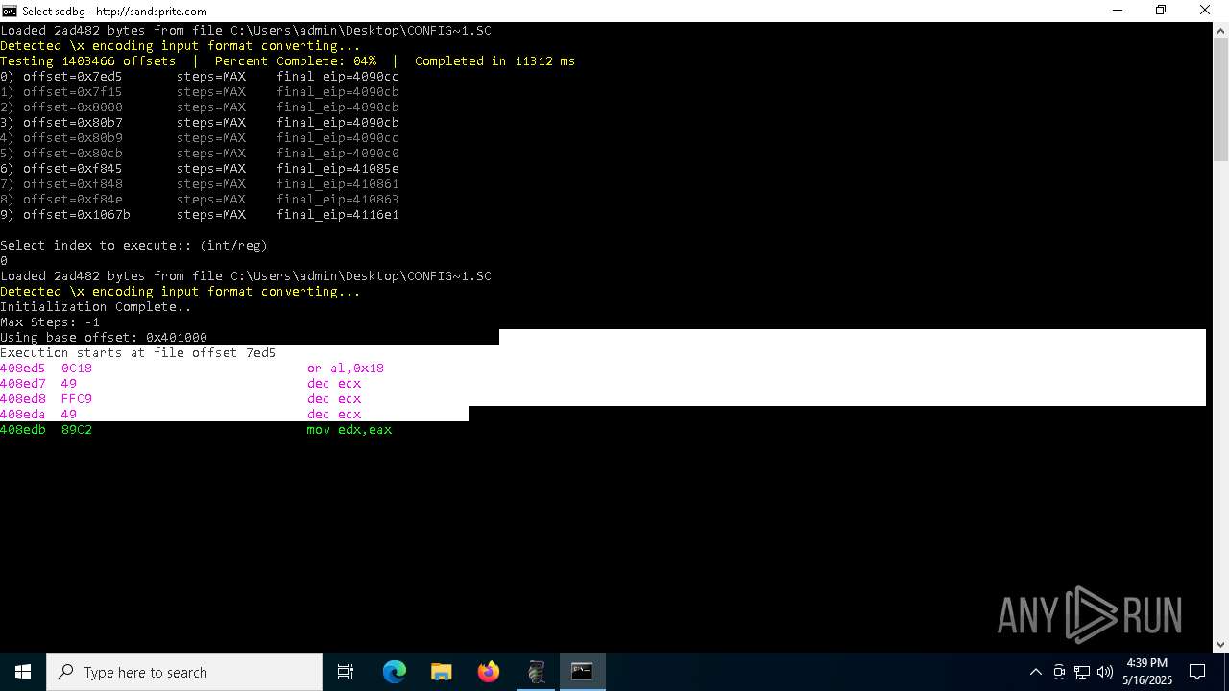
Task: Click the row with offset=0xf84e
Action: pyautogui.click(x=200, y=200)
